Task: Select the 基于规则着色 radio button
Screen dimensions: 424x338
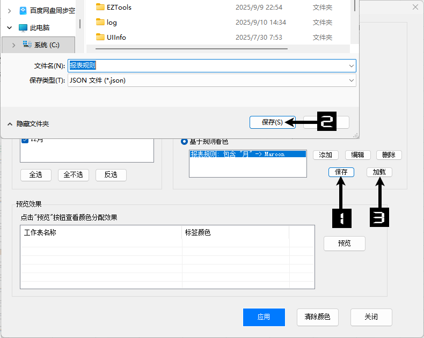Action: coord(185,141)
